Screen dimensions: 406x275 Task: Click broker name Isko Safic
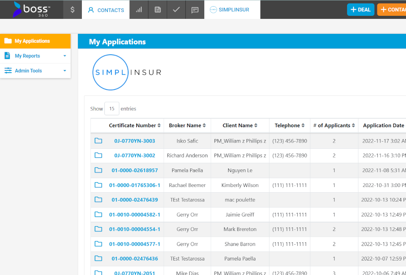pyautogui.click(x=187, y=141)
